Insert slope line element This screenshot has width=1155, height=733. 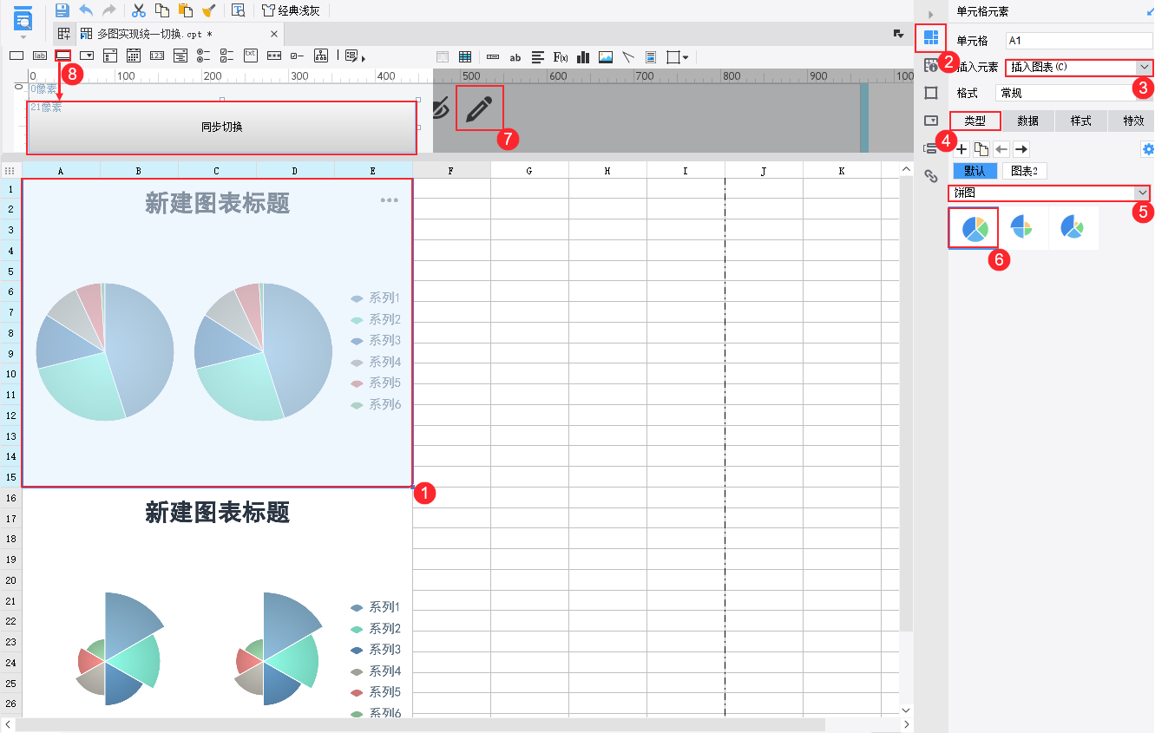pos(628,57)
